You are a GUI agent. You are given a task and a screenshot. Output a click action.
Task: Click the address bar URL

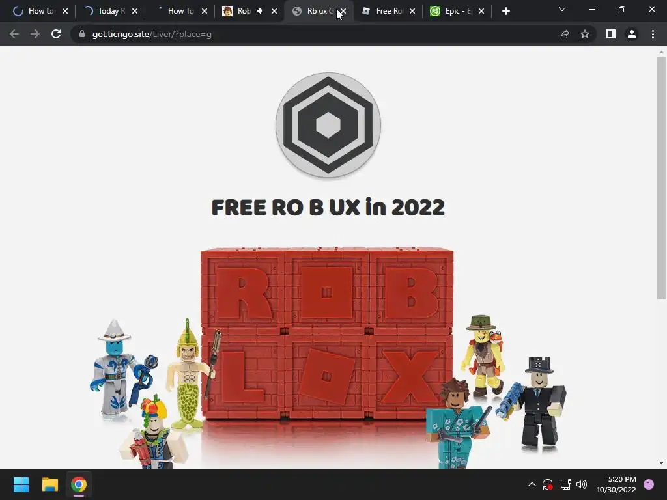pyautogui.click(x=152, y=34)
